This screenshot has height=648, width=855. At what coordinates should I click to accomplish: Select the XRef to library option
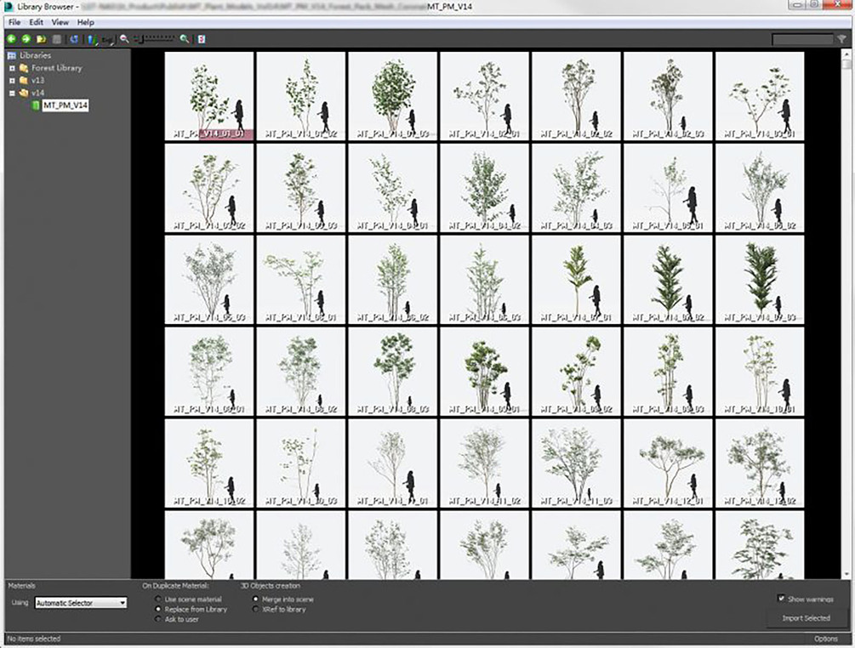(x=256, y=609)
